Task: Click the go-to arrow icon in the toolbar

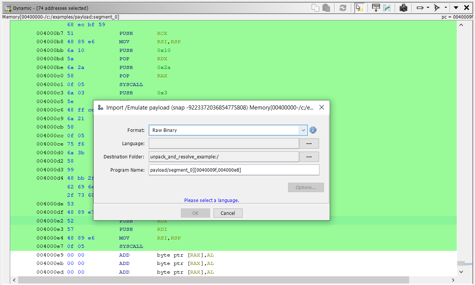Action: pos(421,7)
